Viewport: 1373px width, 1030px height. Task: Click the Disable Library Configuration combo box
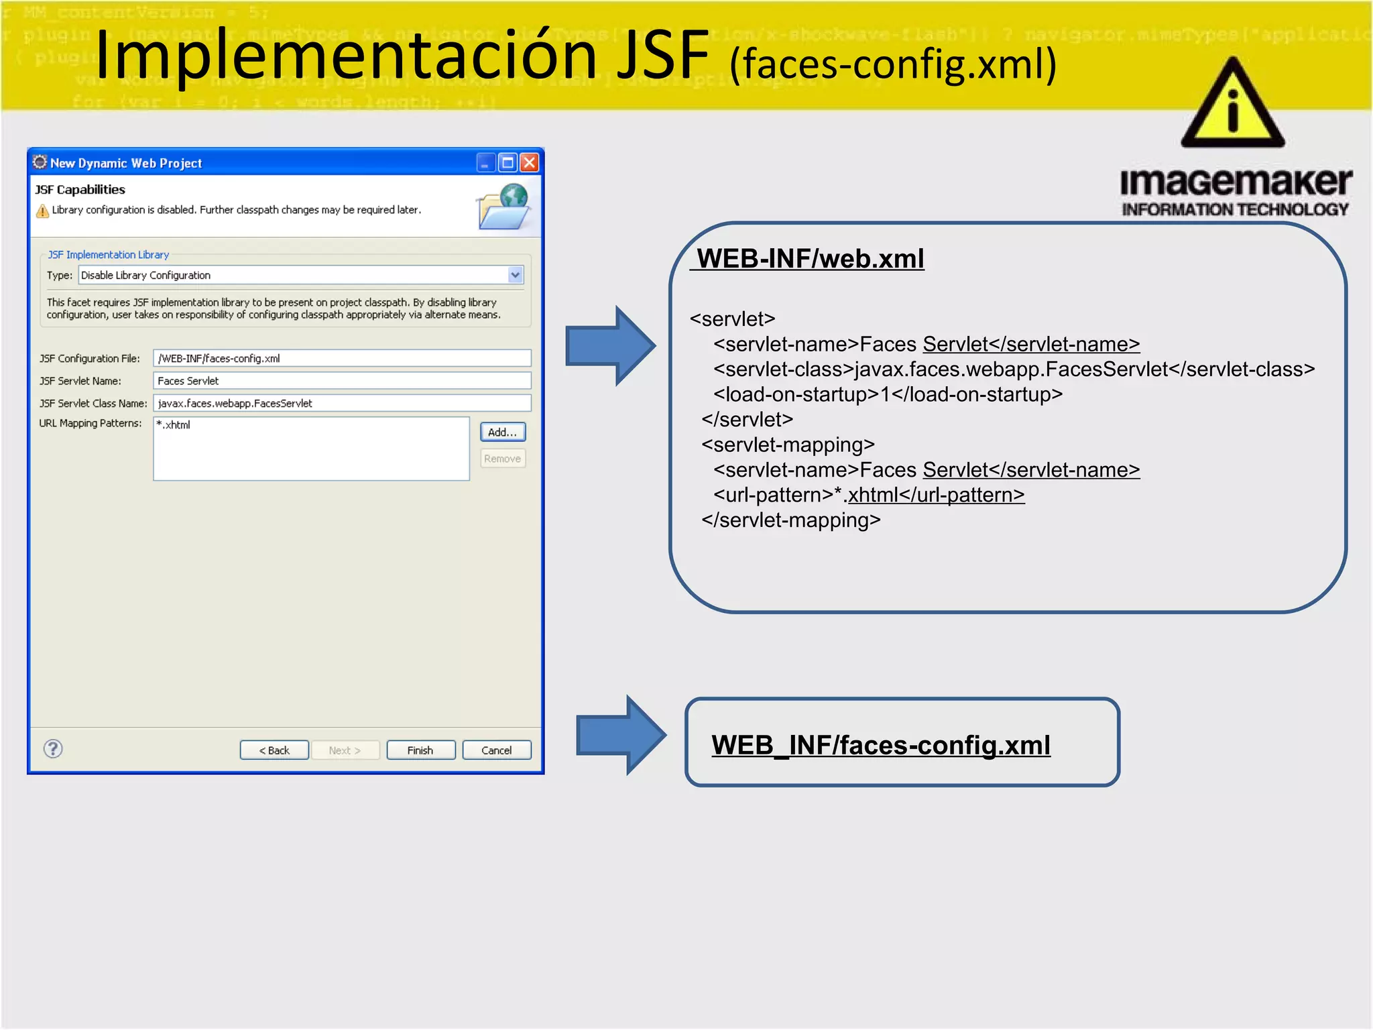[301, 275]
